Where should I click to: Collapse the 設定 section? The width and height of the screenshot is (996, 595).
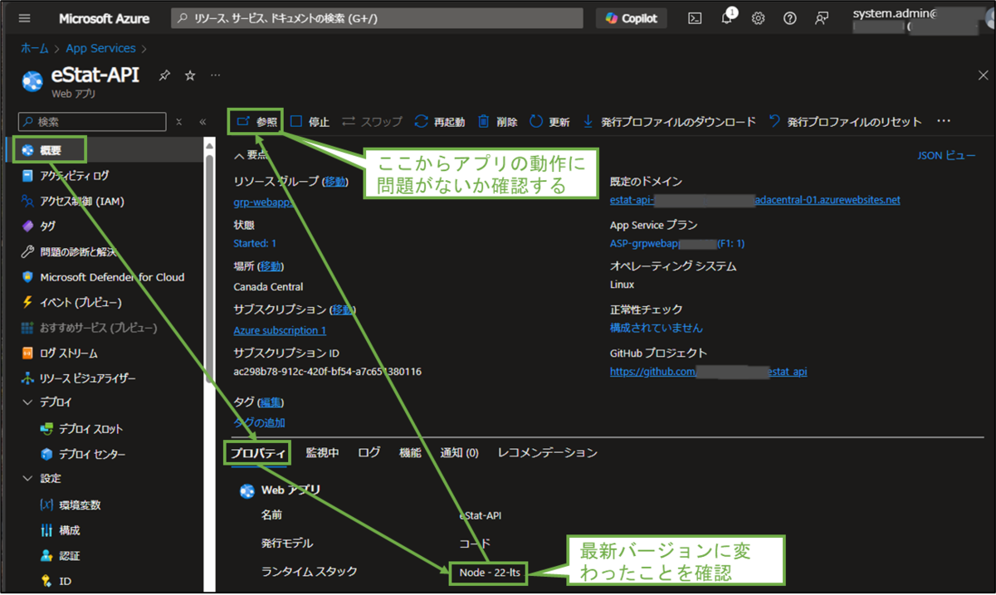click(x=27, y=479)
